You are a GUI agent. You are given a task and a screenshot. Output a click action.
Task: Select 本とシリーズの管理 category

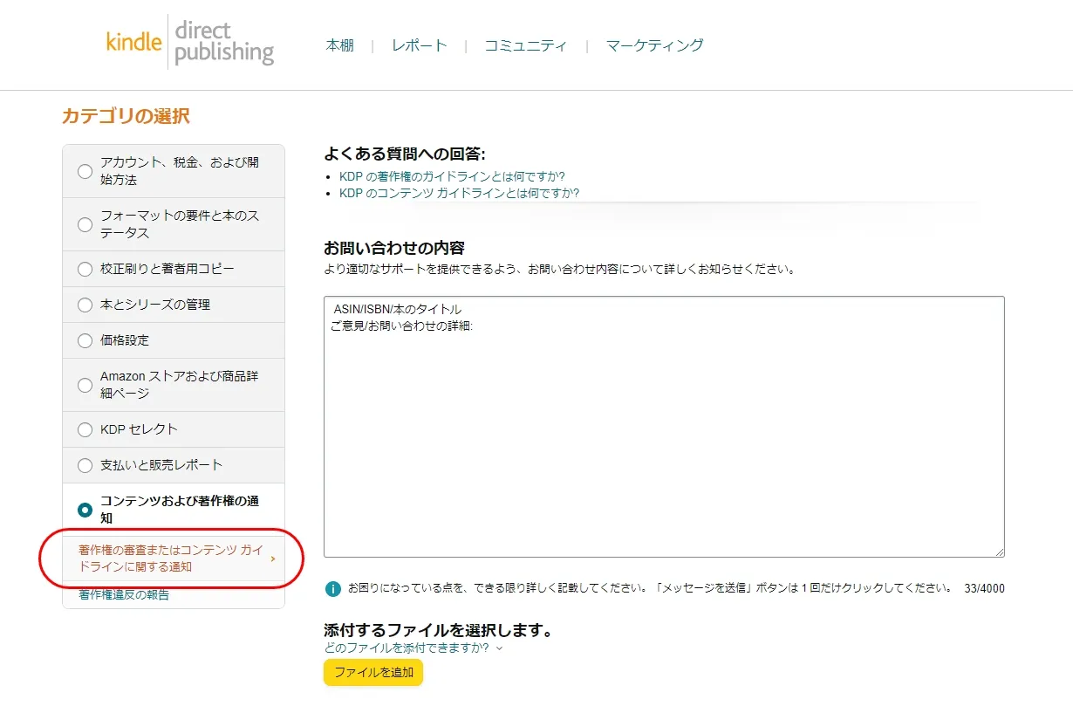tap(85, 305)
